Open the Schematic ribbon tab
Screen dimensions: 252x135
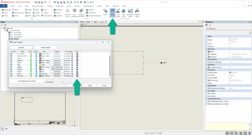click(x=60, y=6)
